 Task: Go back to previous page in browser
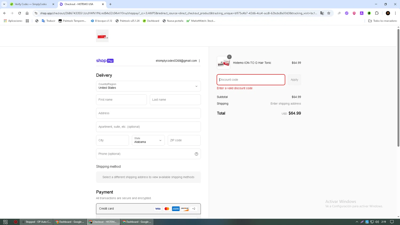5,13
